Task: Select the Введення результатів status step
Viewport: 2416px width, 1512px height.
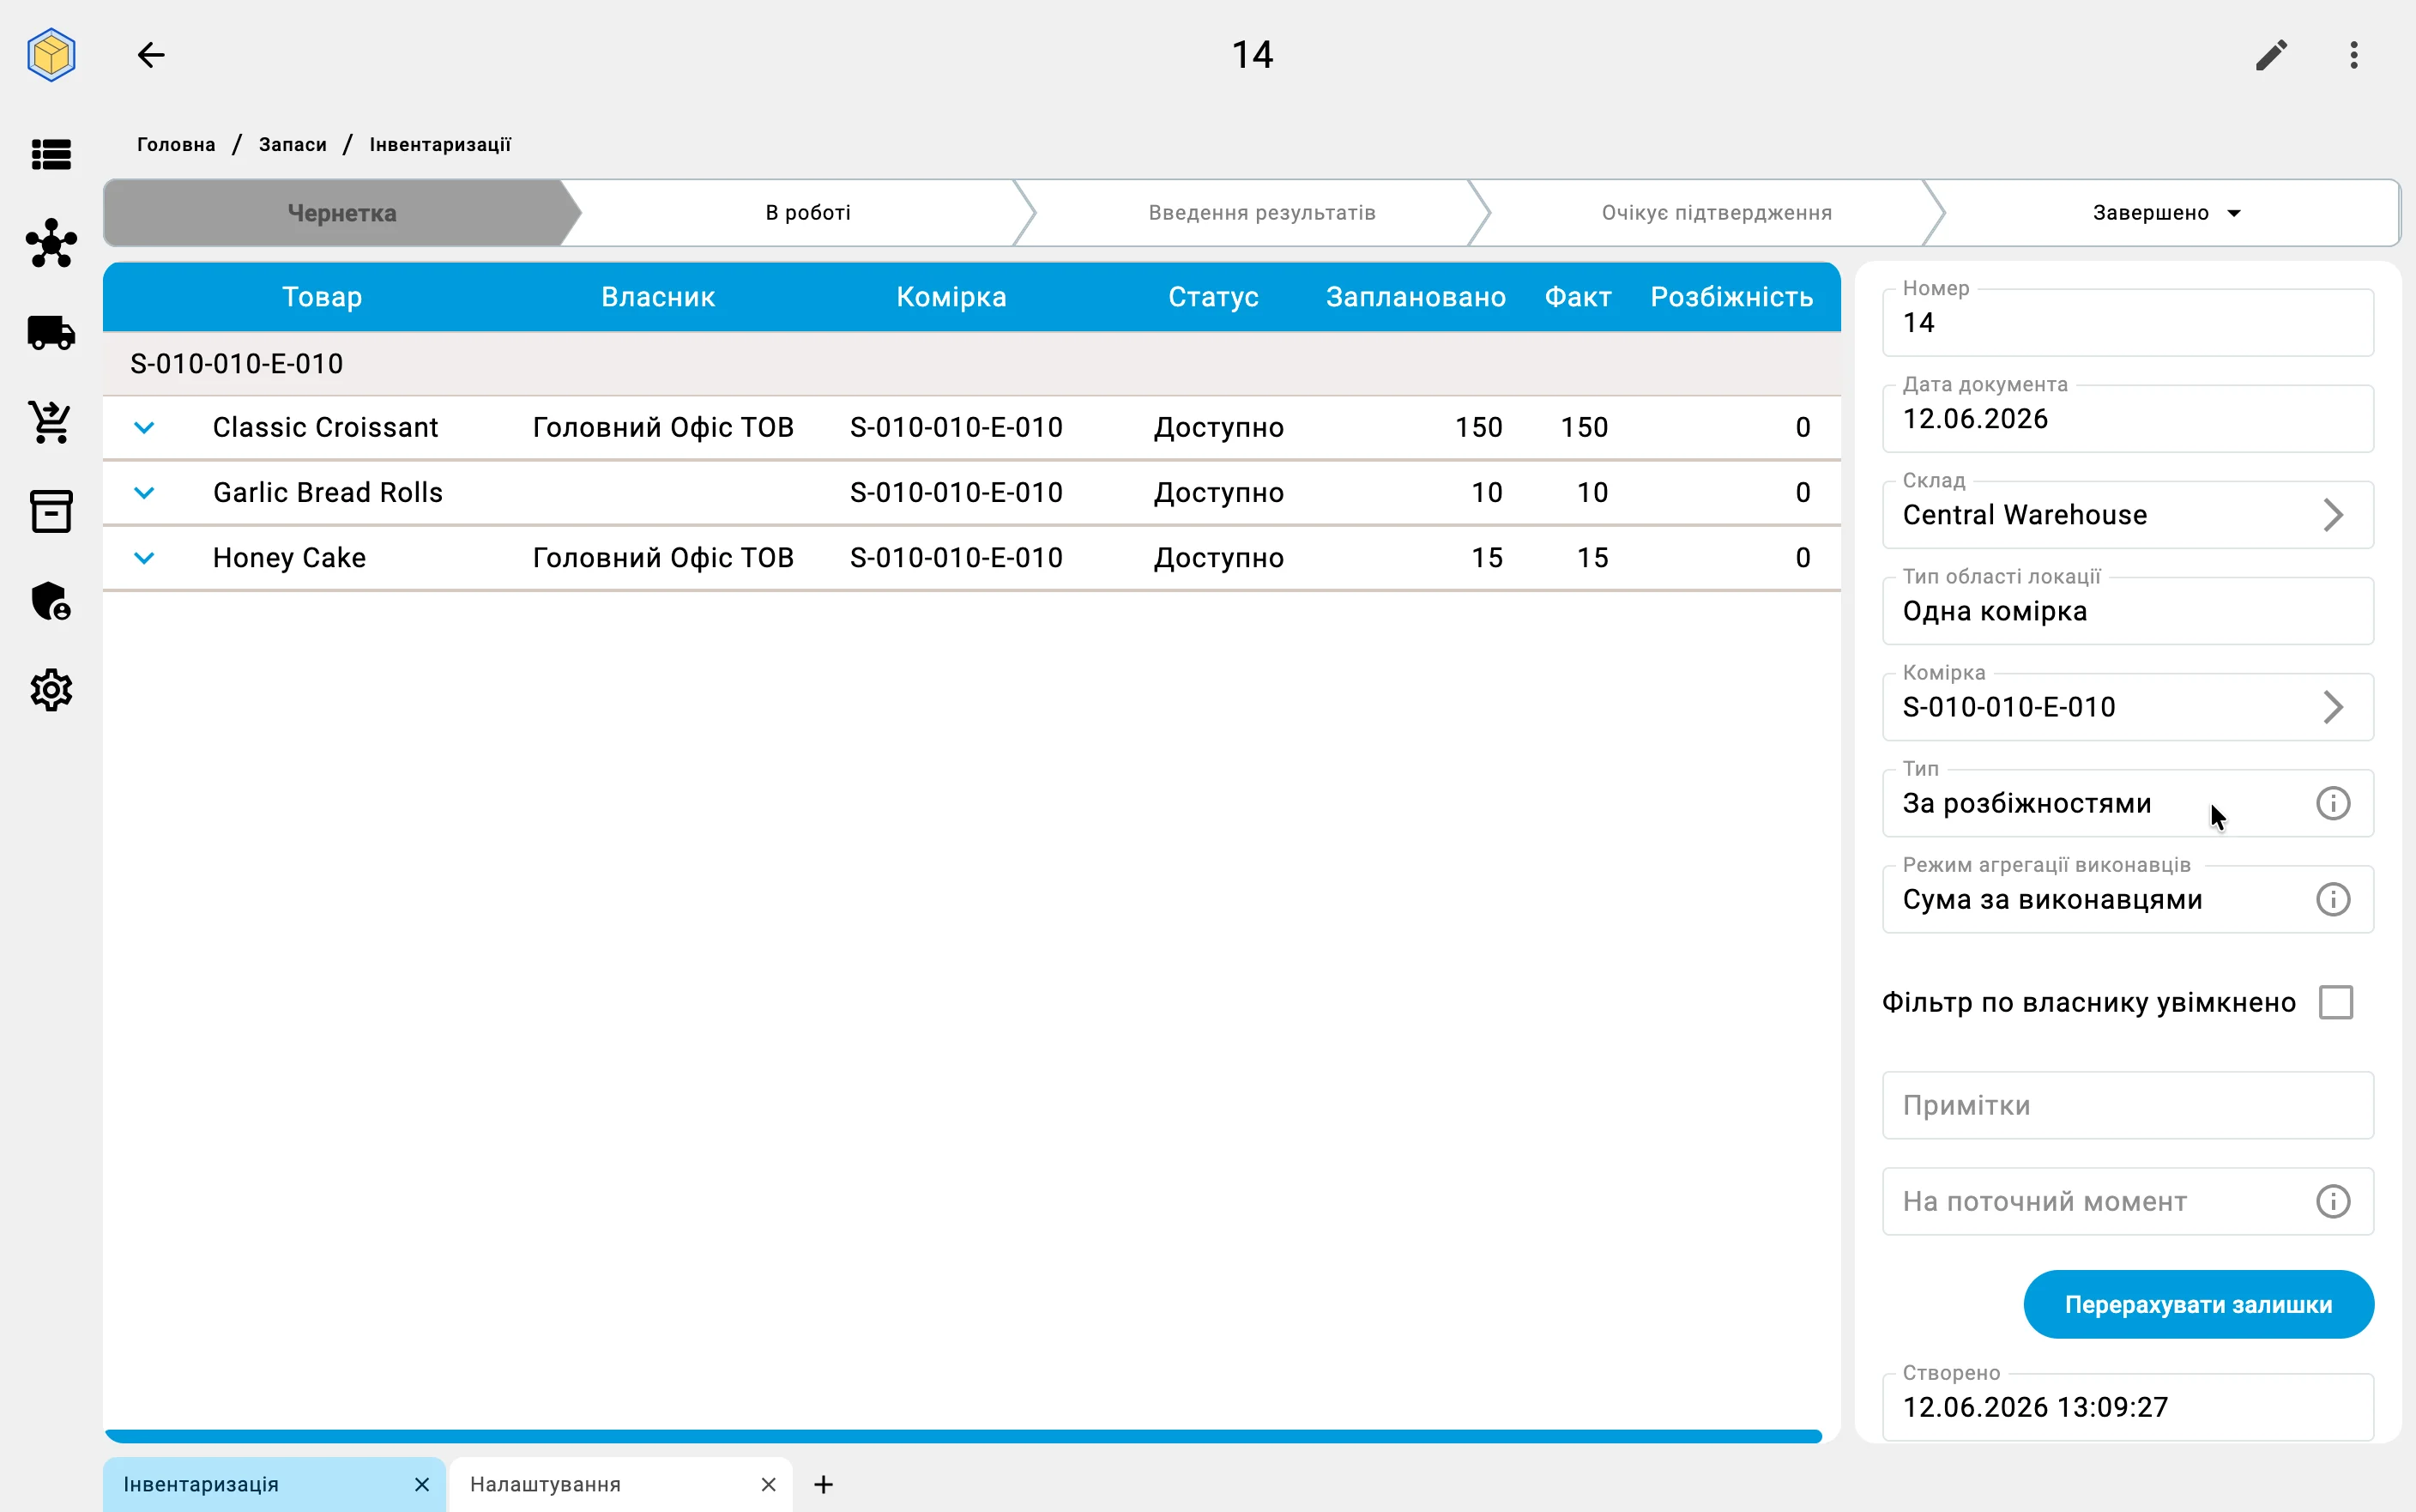Action: click(x=1261, y=213)
